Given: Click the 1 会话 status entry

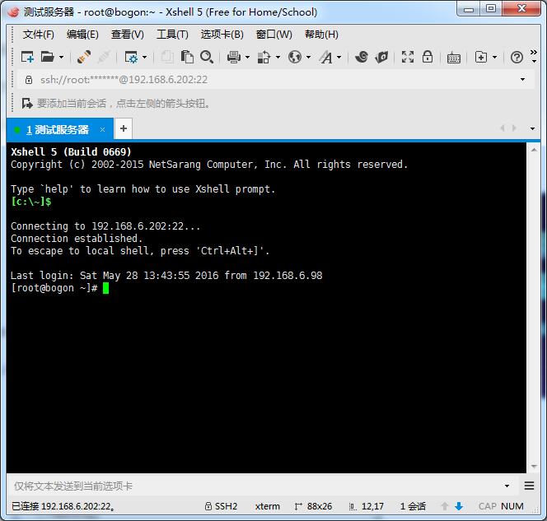Looking at the screenshot, I should tap(413, 506).
